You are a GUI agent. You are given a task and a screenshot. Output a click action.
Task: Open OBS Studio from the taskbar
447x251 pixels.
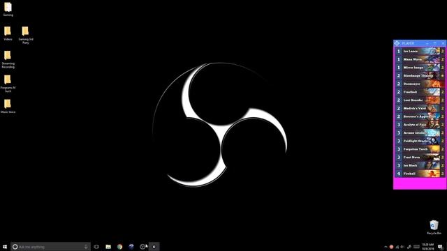click(142, 247)
